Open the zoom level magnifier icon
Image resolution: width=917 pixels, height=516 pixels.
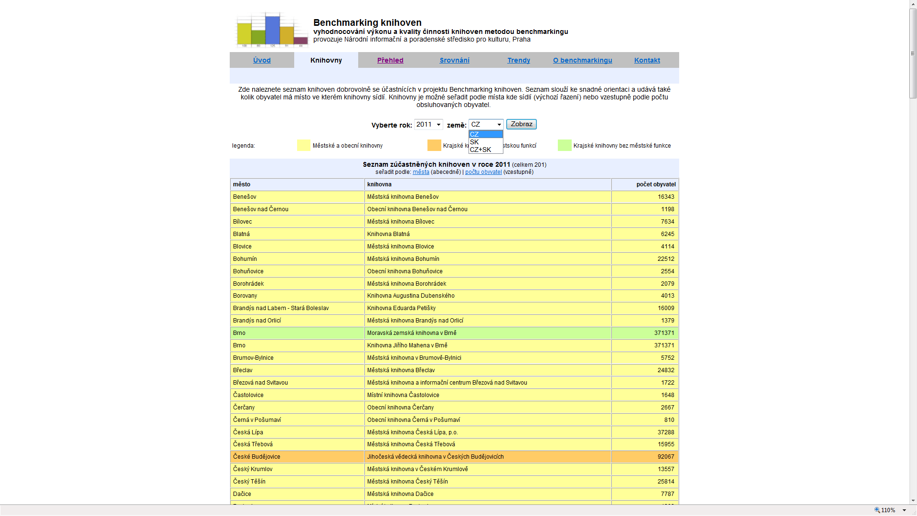click(877, 510)
